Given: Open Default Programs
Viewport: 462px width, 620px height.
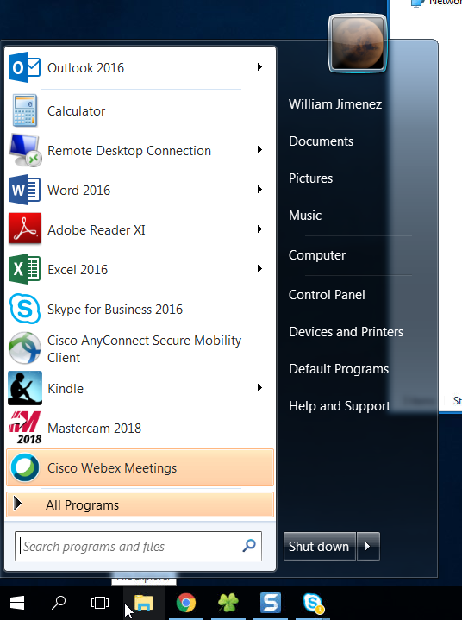Looking at the screenshot, I should (339, 369).
